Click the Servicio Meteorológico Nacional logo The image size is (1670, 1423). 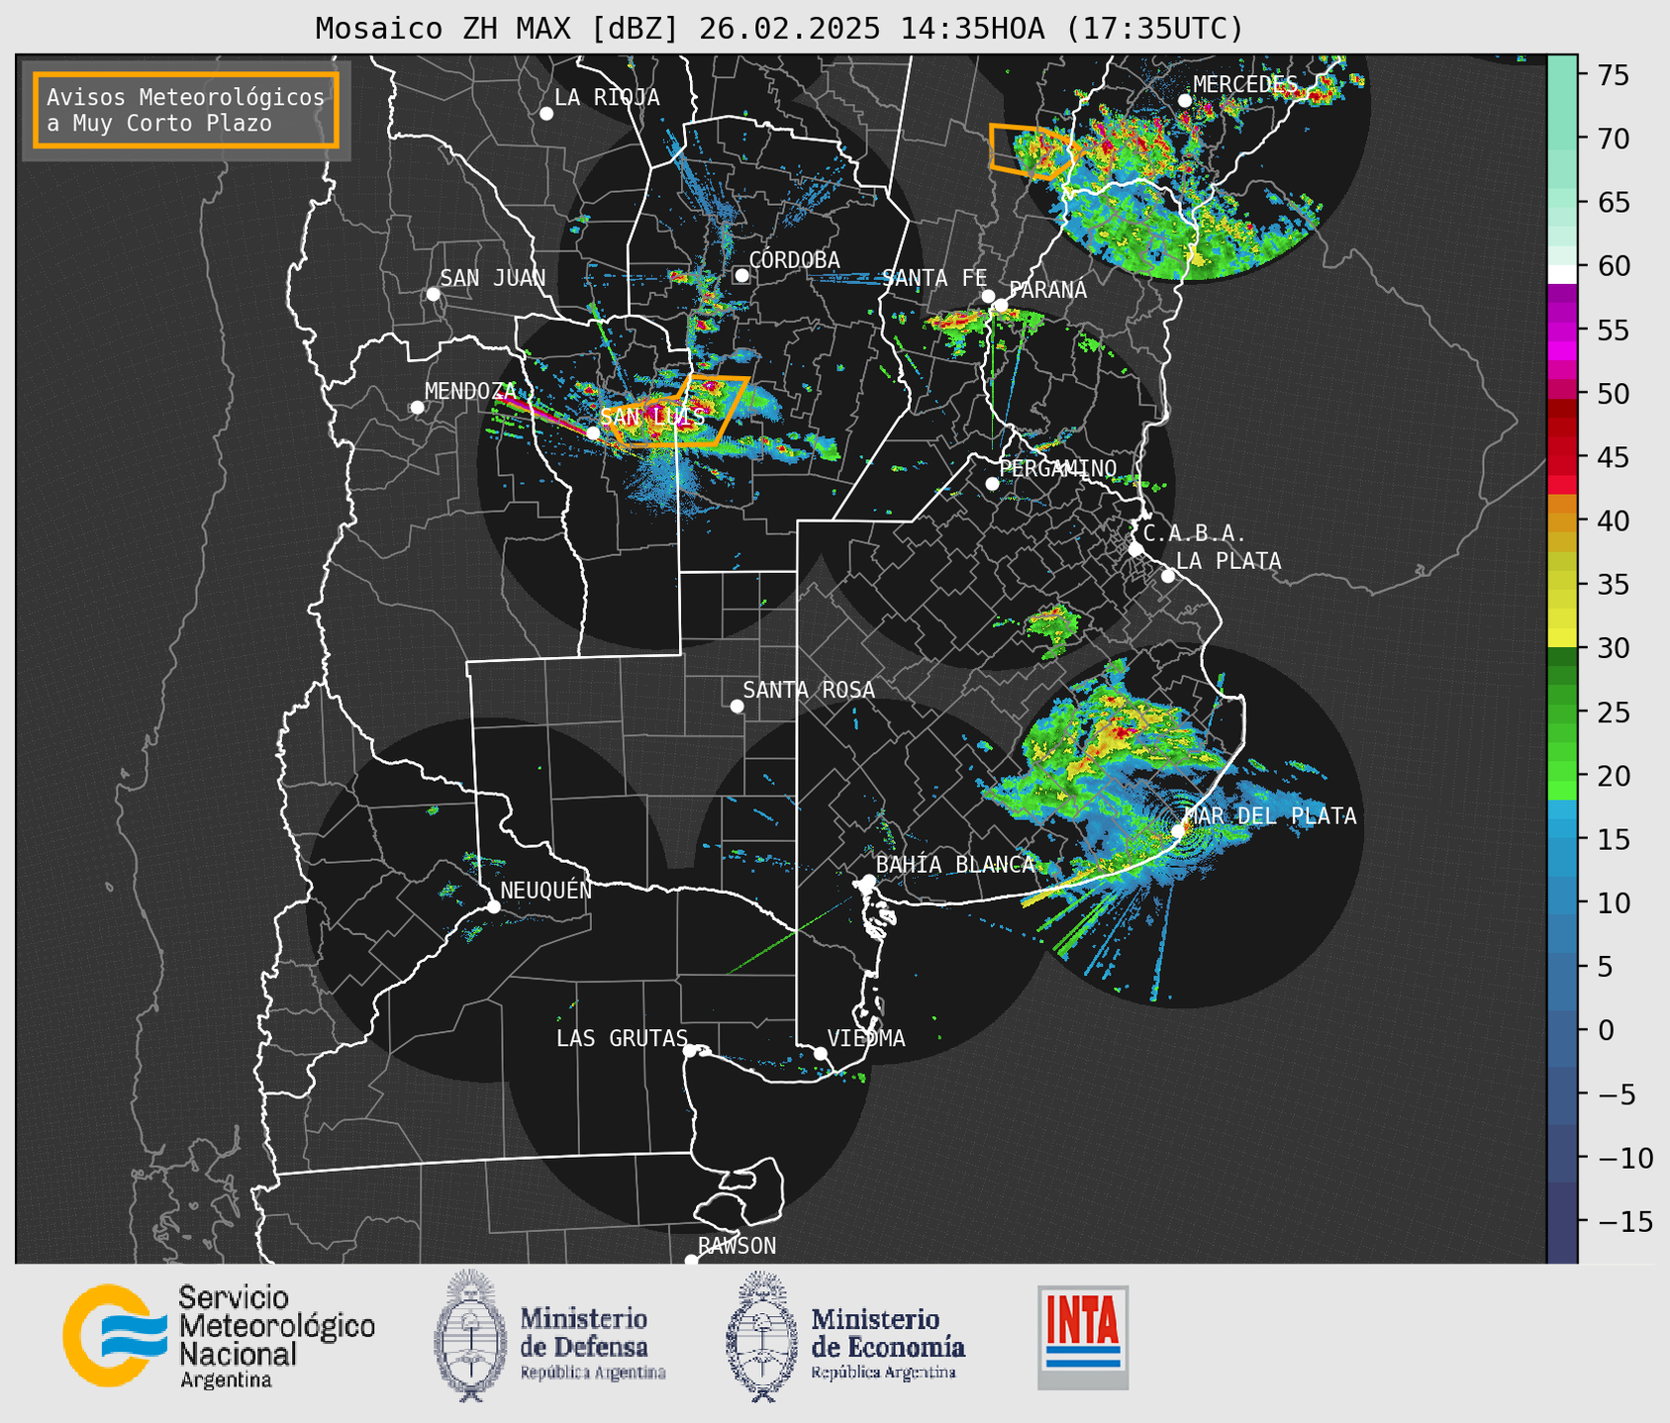point(113,1335)
